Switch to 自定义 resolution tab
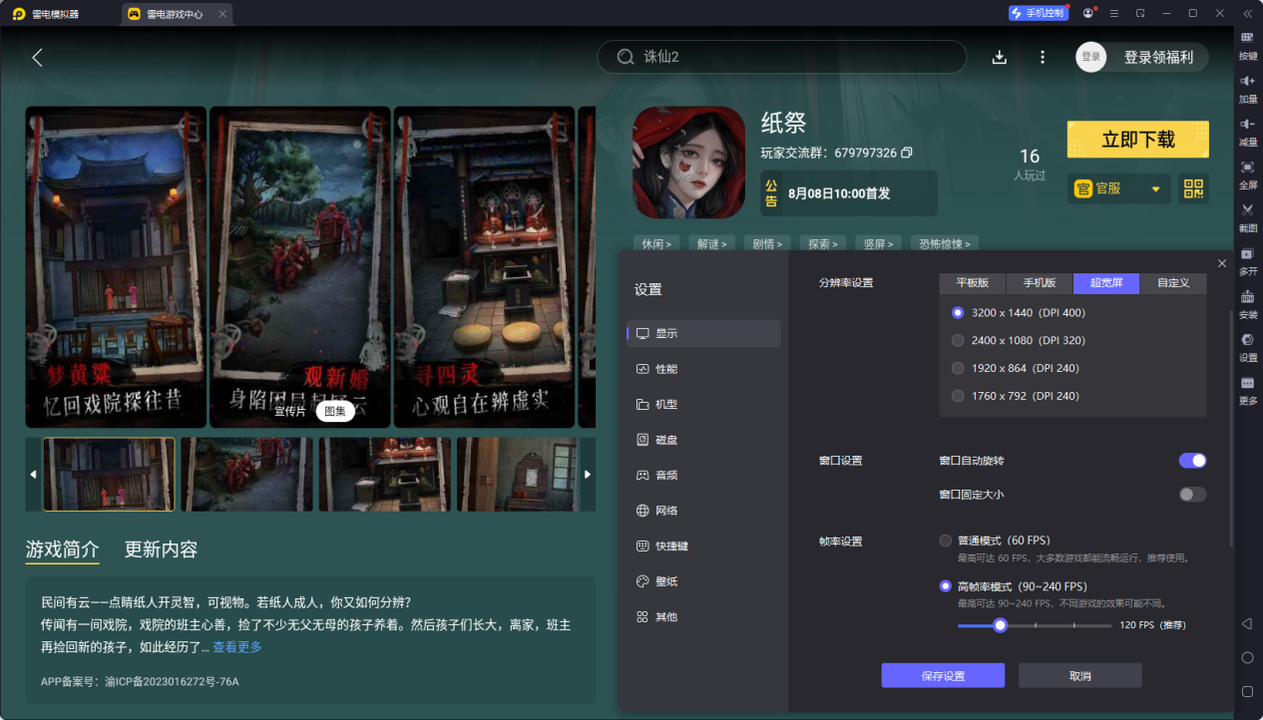 [x=1173, y=283]
